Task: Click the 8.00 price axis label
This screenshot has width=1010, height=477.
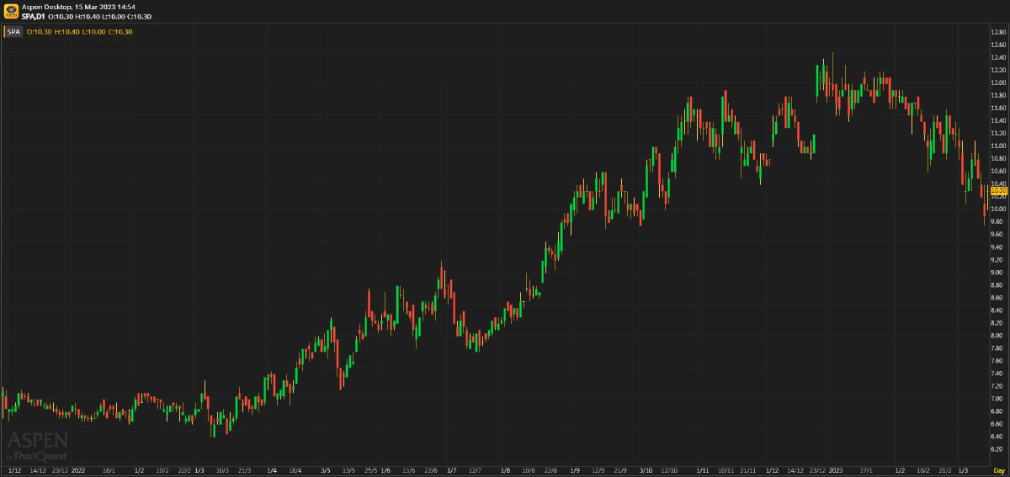Action: [x=998, y=336]
